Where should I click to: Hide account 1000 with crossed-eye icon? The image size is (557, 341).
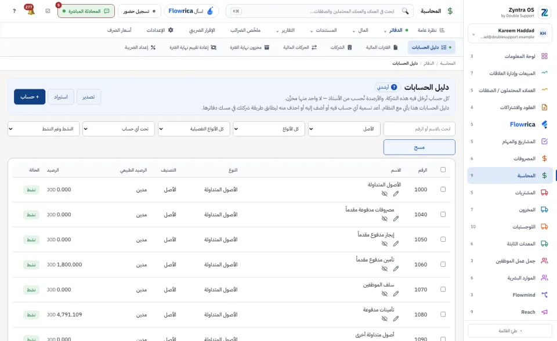tap(384, 194)
